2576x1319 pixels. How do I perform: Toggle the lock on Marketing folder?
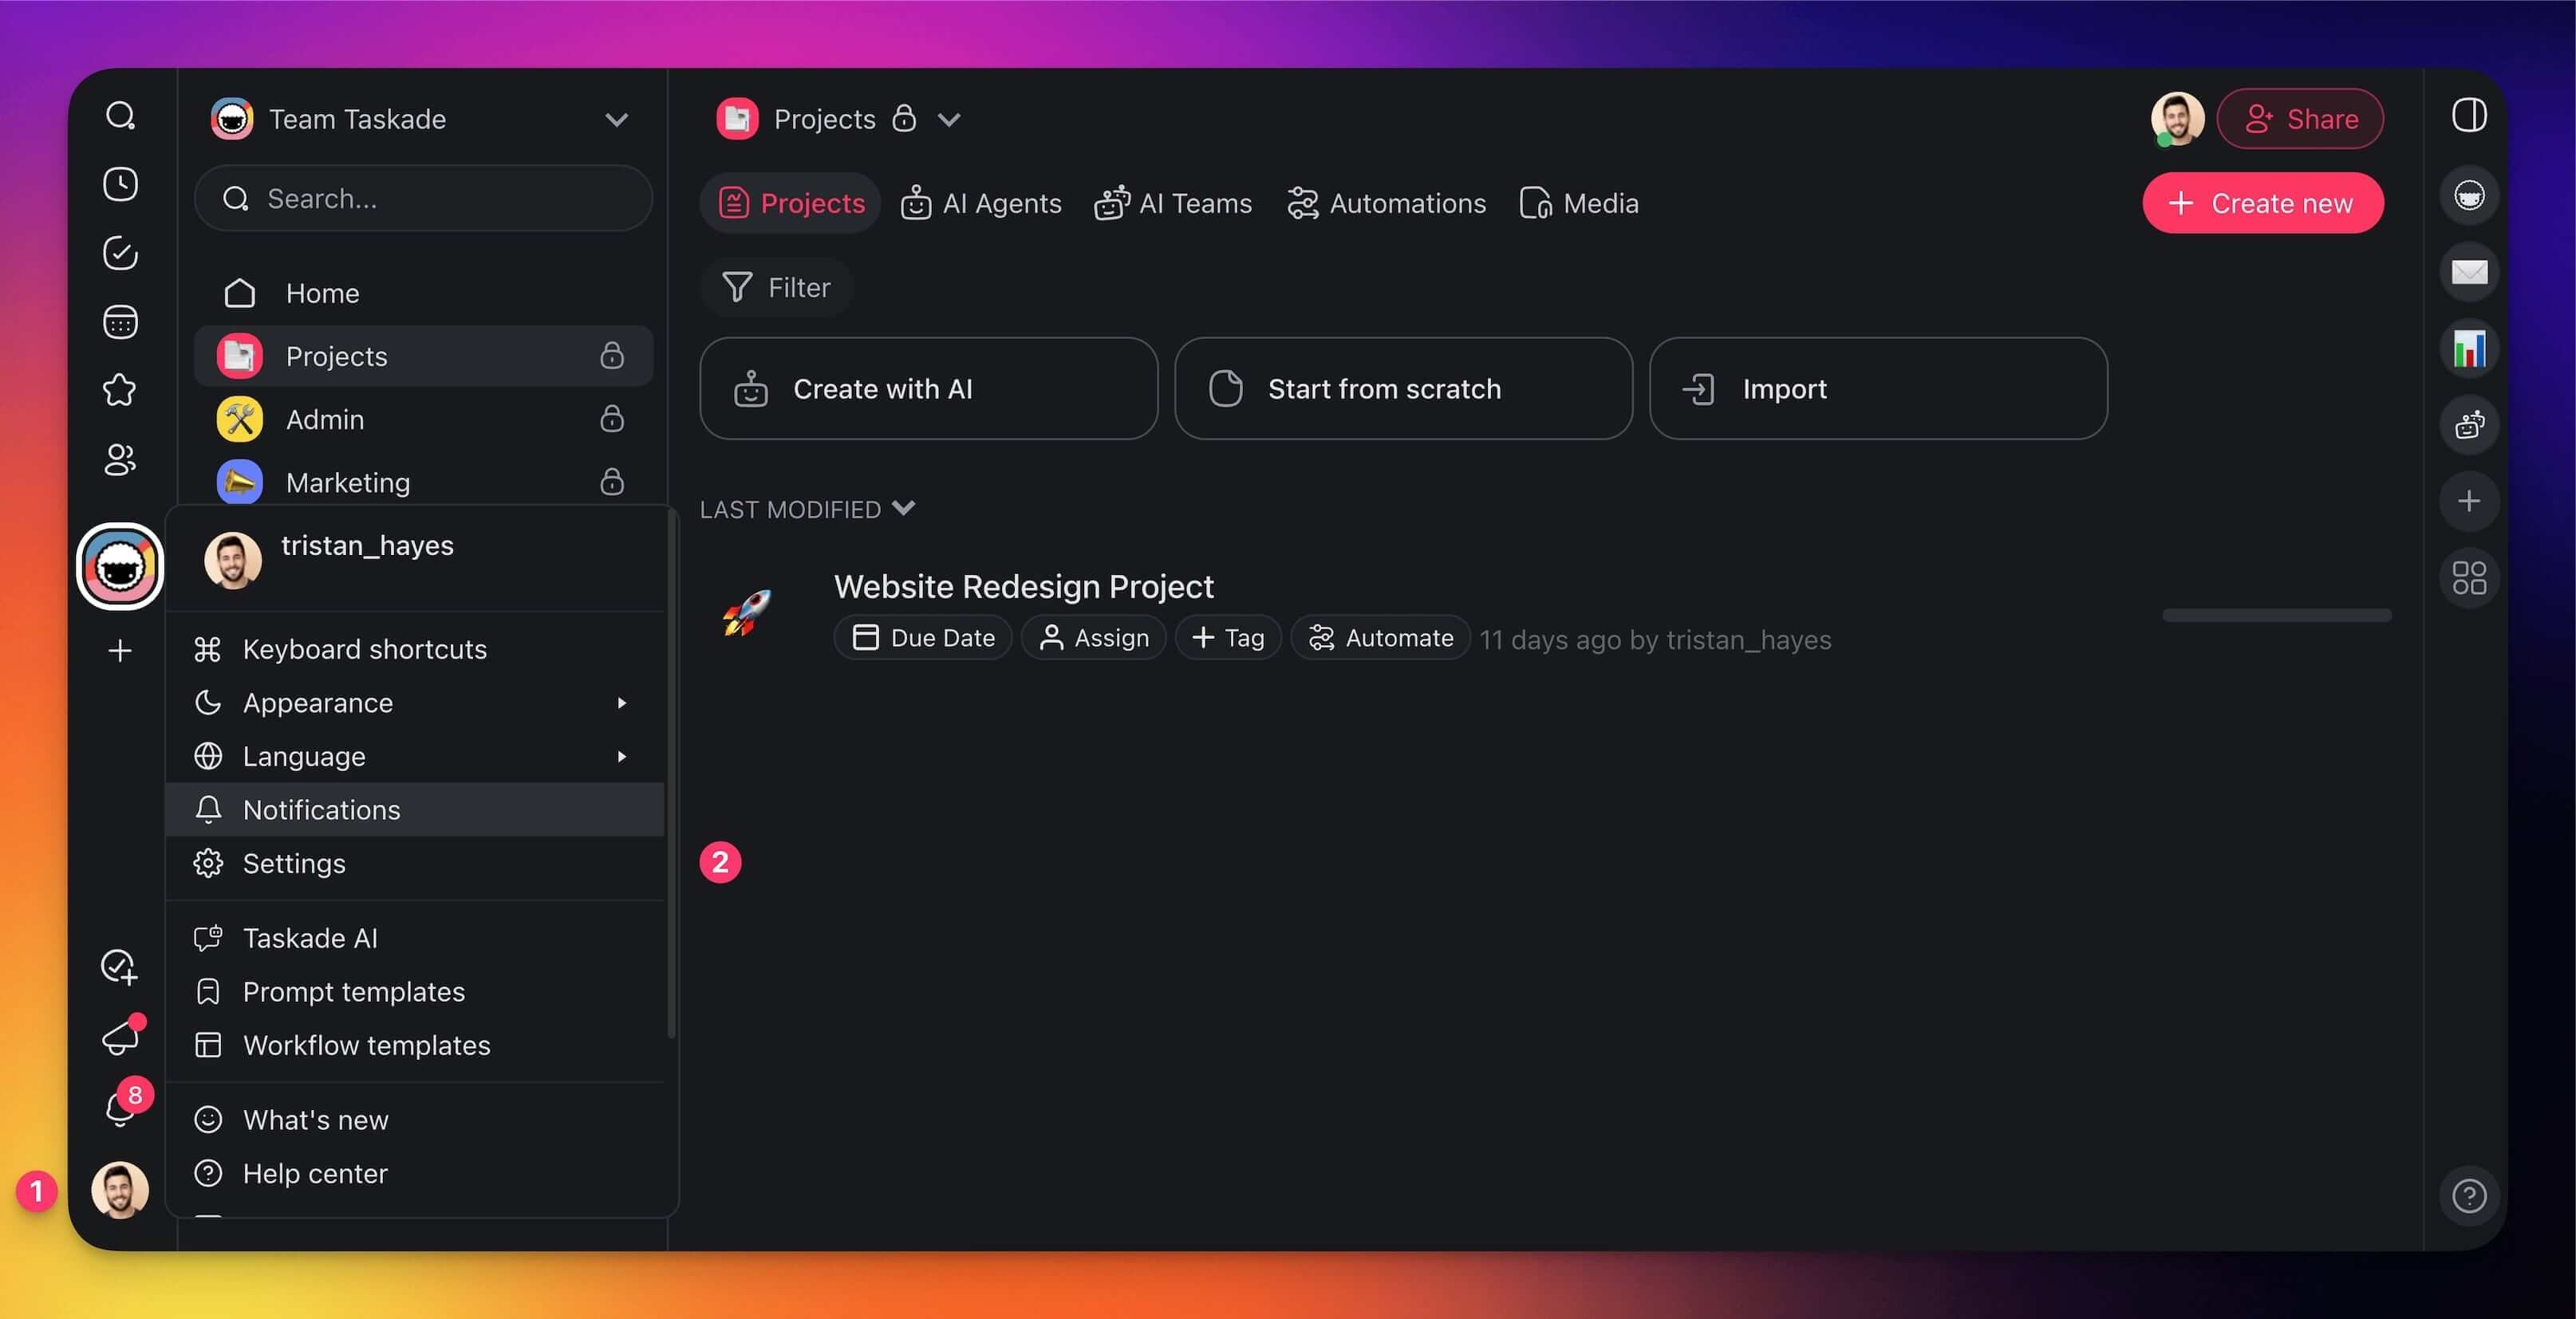pos(612,482)
